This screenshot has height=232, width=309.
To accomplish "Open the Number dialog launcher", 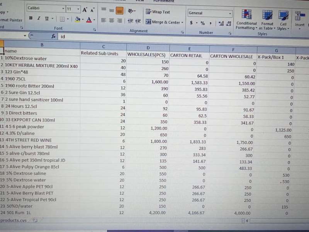I will tap(230, 34).
